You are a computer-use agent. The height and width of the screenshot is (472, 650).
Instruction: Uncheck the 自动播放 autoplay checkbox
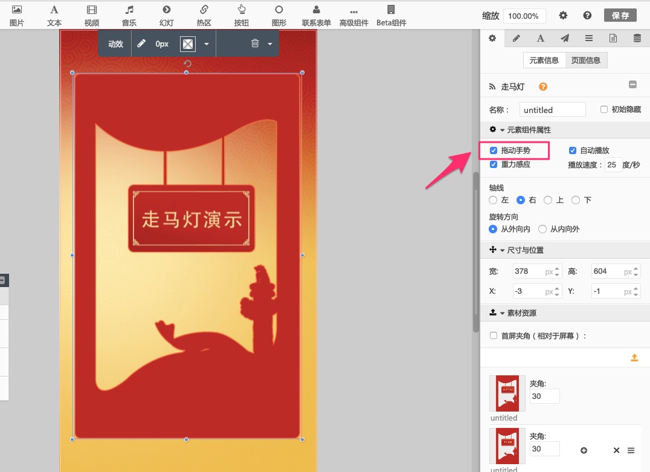(x=573, y=150)
